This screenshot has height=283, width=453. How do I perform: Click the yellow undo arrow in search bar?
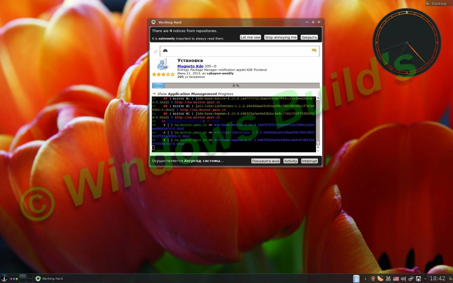coord(314,50)
